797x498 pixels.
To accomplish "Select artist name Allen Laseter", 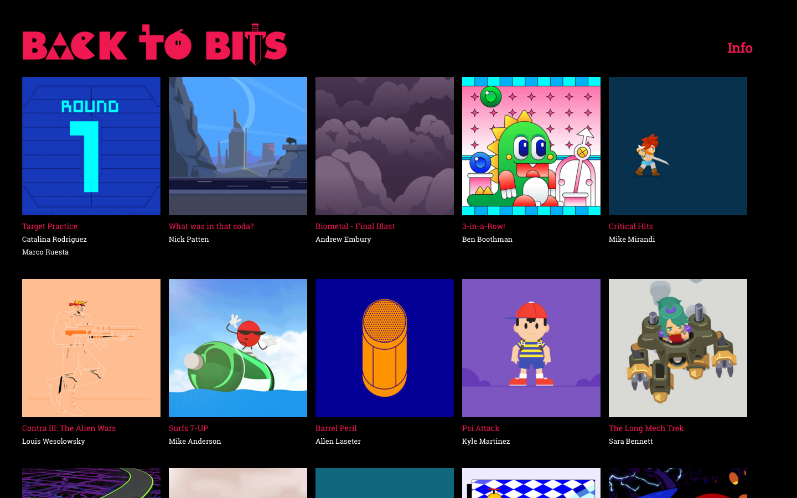I will coord(338,441).
